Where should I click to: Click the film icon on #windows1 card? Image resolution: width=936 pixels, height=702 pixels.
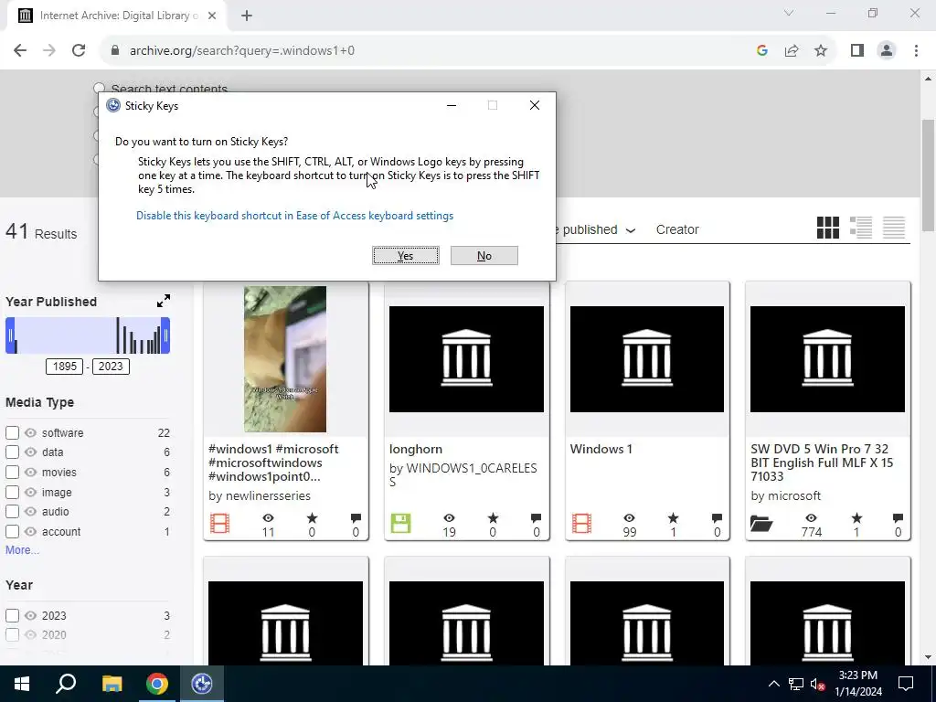tap(219, 524)
